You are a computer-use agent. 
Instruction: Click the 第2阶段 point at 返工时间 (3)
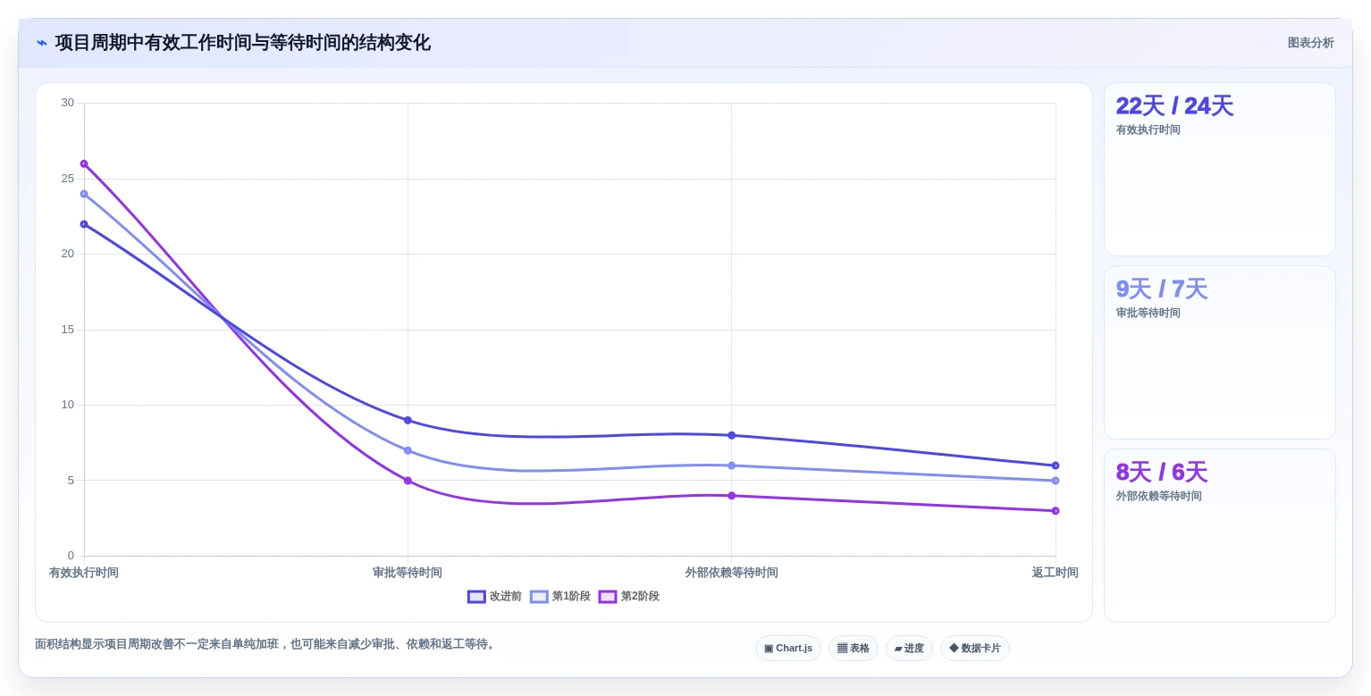click(1056, 511)
